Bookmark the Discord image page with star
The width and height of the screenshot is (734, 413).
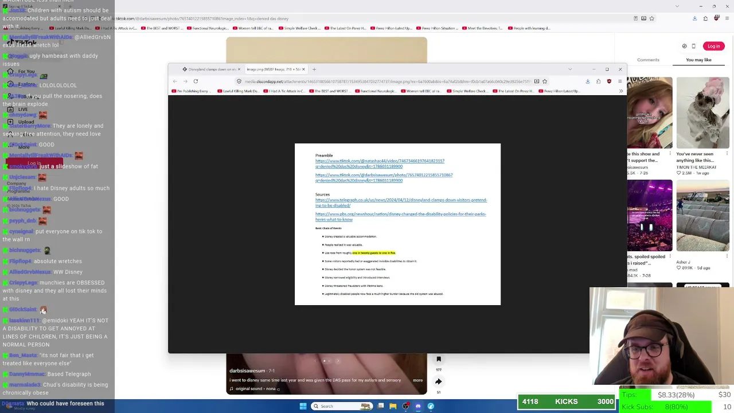545,81
